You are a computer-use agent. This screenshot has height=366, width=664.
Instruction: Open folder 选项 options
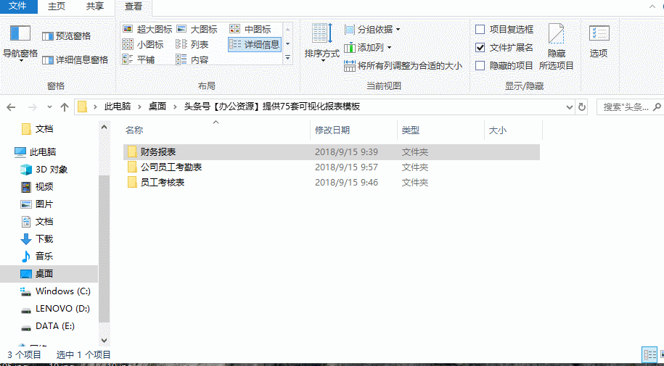pyautogui.click(x=599, y=41)
